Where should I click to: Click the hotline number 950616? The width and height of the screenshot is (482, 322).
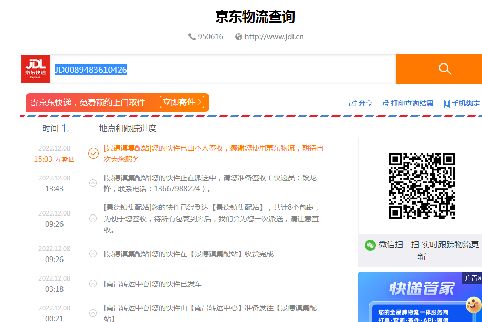tap(211, 37)
